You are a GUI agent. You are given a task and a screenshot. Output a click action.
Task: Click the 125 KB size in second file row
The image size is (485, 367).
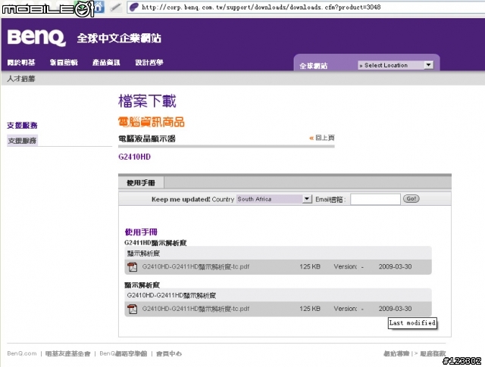[x=310, y=309]
